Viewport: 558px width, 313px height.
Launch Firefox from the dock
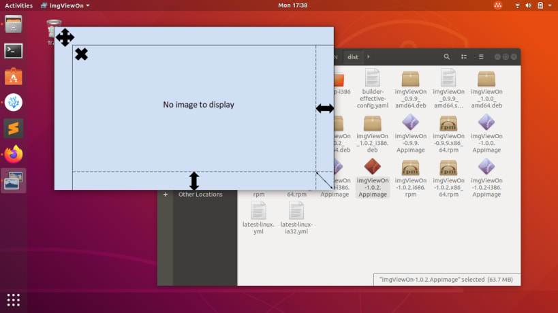click(13, 154)
